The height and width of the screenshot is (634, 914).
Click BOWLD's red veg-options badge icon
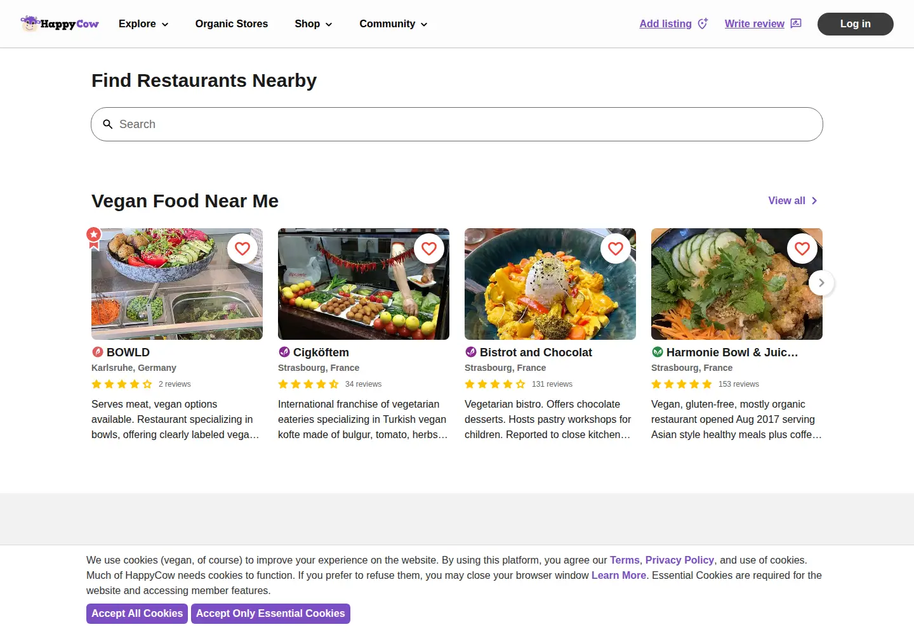98,352
